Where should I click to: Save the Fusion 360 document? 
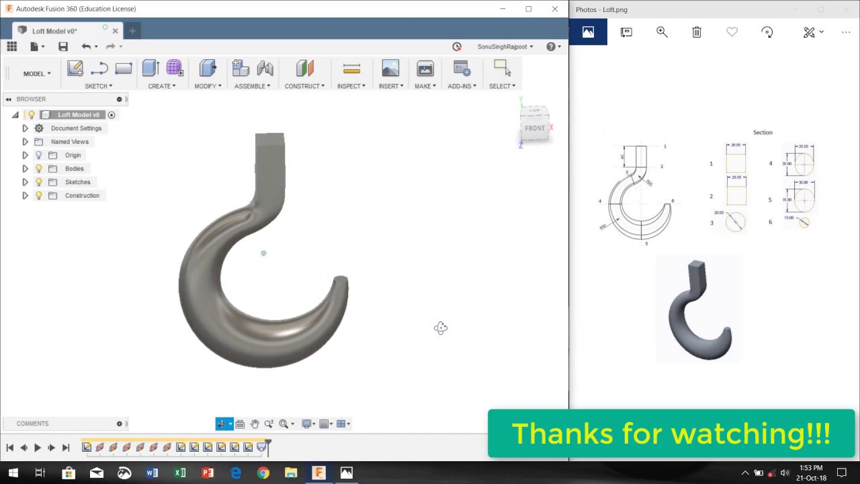click(x=63, y=46)
